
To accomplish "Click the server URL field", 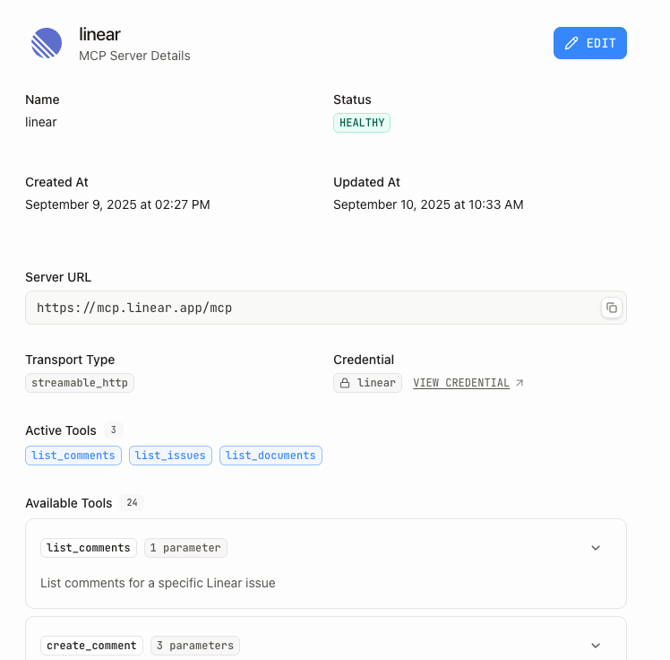I will coord(314,308).
